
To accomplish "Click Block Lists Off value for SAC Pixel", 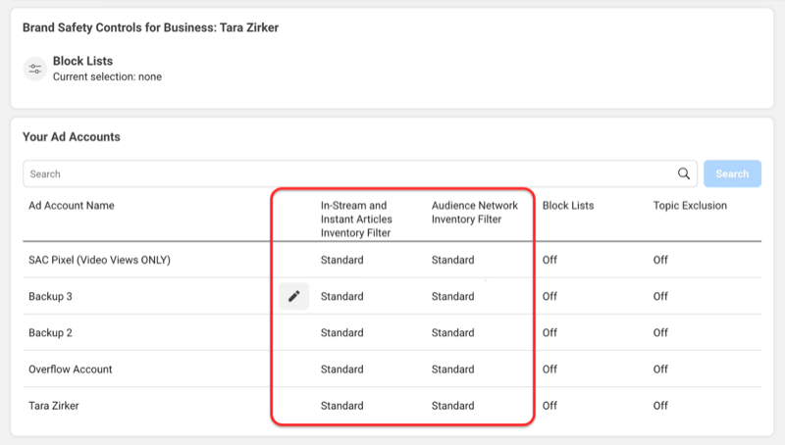I will 549,260.
